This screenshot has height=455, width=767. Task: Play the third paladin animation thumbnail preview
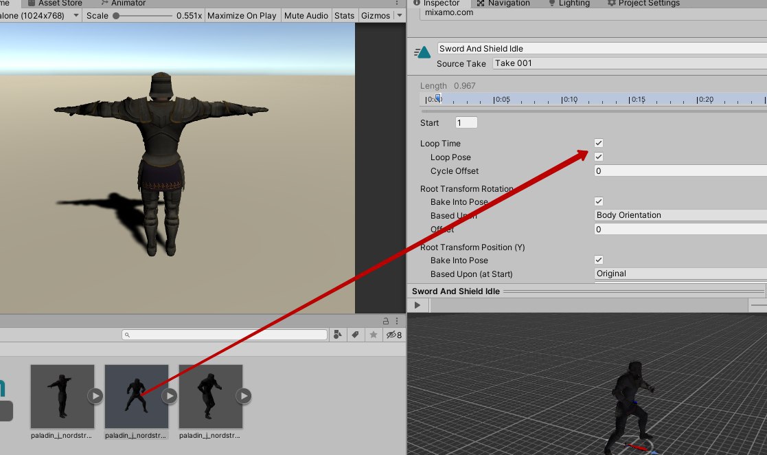click(244, 396)
